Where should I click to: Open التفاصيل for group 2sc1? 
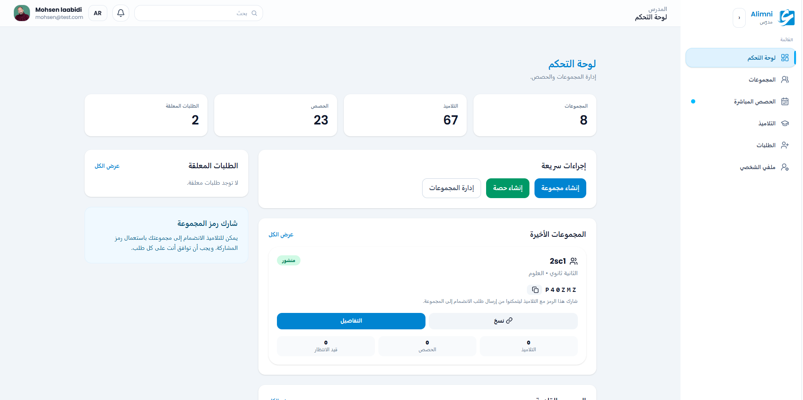351,321
